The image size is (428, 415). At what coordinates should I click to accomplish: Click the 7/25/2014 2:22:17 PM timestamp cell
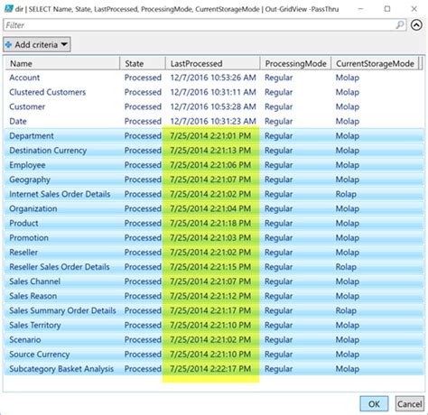pos(210,369)
